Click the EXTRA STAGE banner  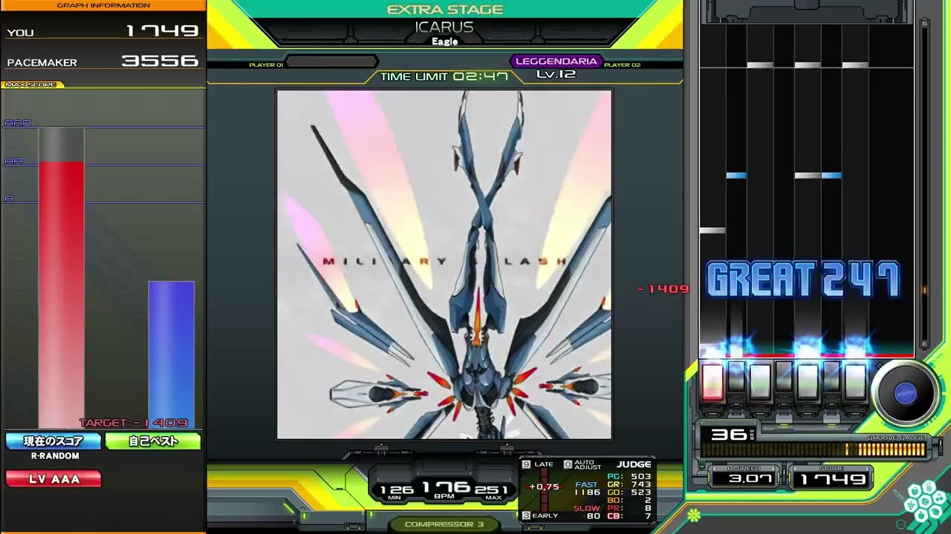click(444, 10)
